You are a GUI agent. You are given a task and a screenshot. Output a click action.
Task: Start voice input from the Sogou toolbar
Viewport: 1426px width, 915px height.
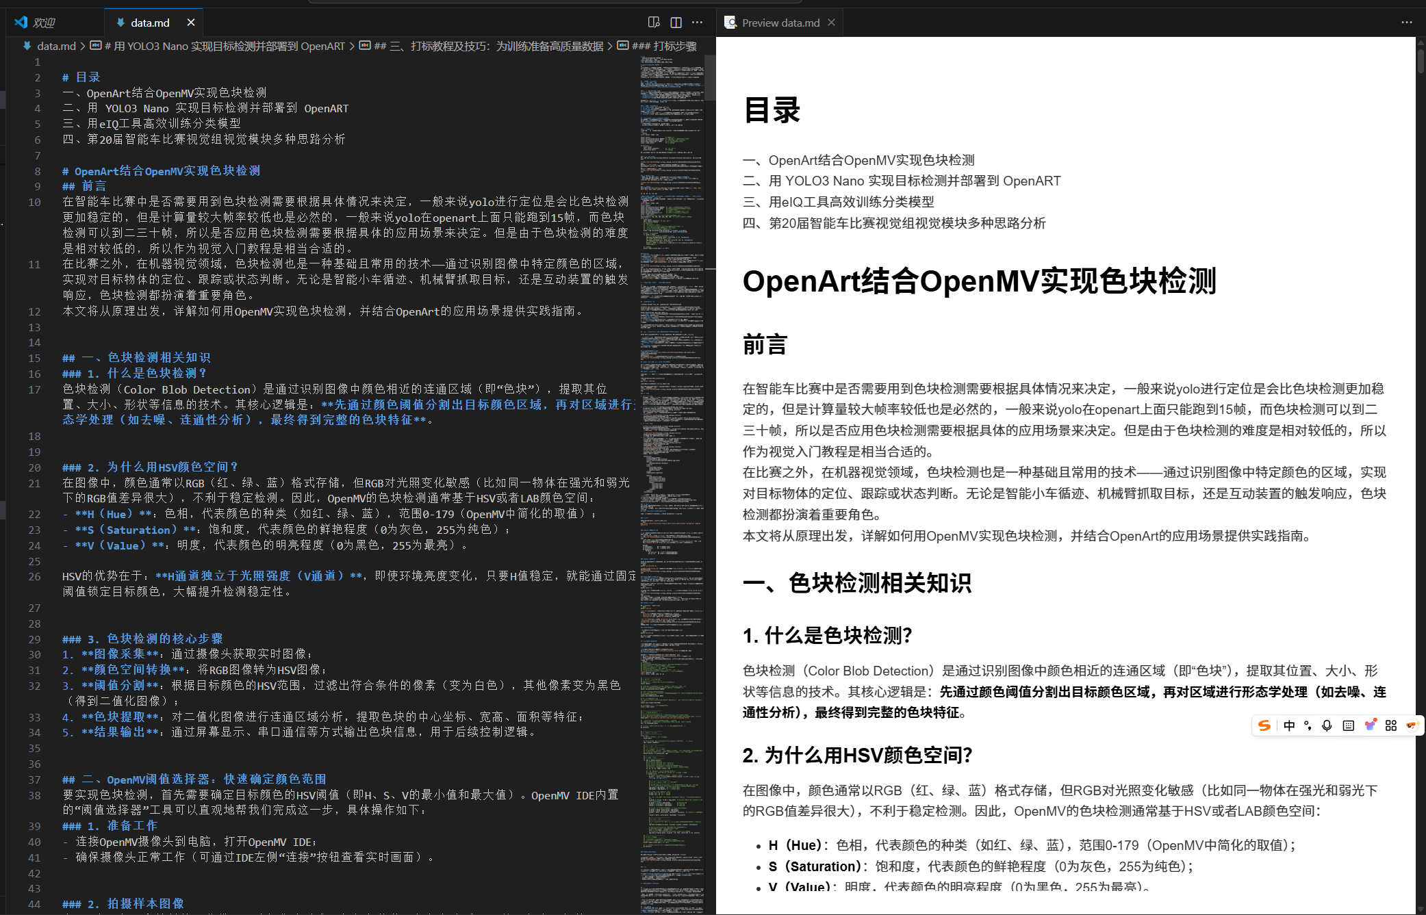tap(1327, 725)
